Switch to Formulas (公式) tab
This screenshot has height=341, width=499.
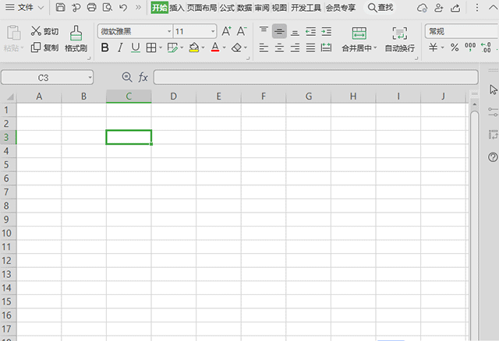coord(227,8)
